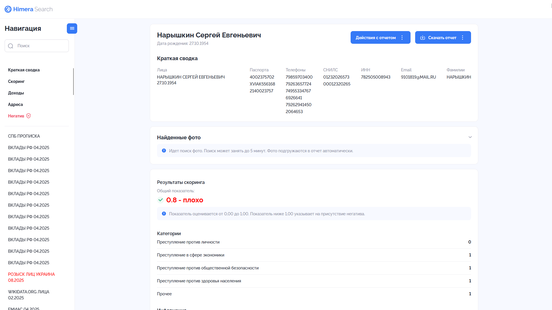This screenshot has width=552, height=310.
Task: Click Преступление против здоровья населения row
Action: [x=314, y=281]
